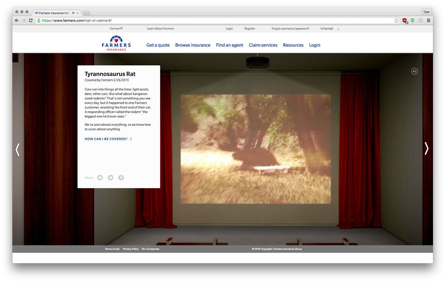Open Claim services menu
The width and height of the screenshot is (445, 282).
coord(263,45)
